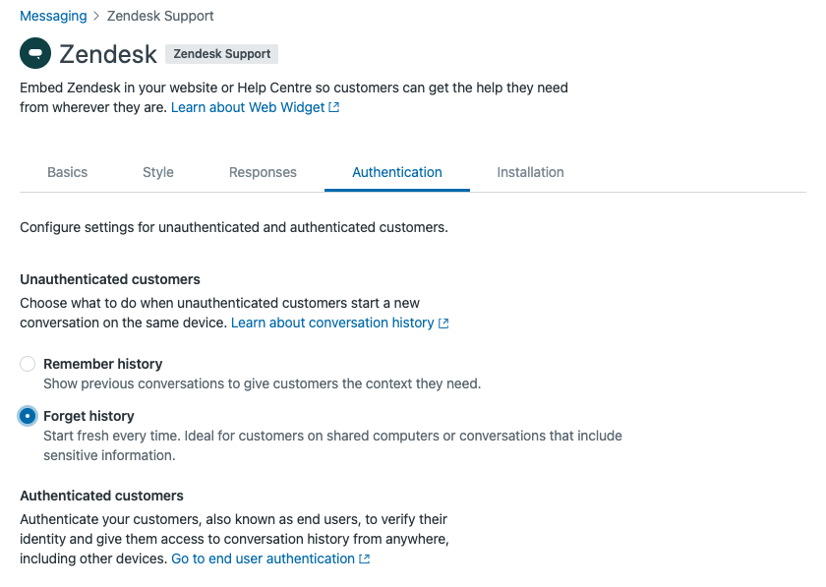
Task: Click the grey Zendesk Support badge
Action: coord(221,54)
